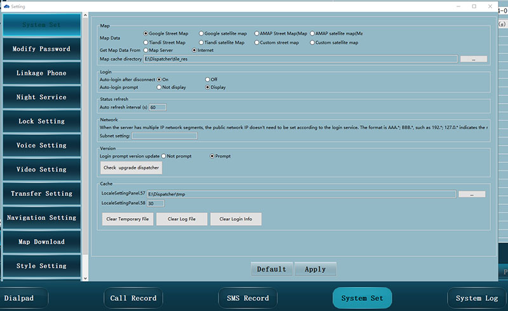This screenshot has height=311, width=508.
Task: Apply the system settings
Action: [x=315, y=269]
